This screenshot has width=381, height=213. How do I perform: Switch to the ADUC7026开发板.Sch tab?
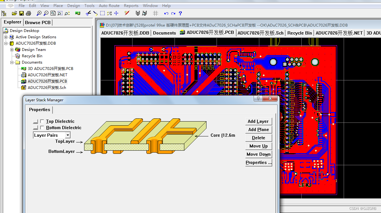[x=260, y=33]
